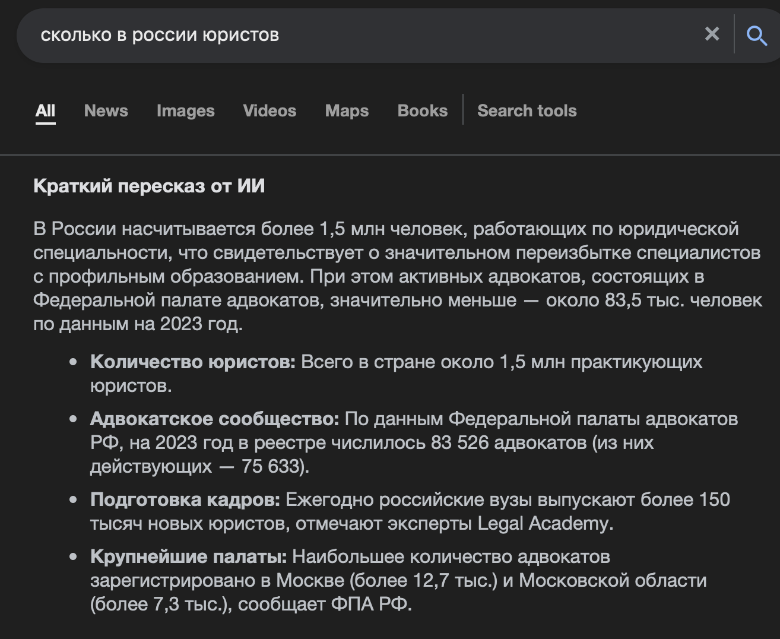Clear the search query with X icon
The height and width of the screenshot is (639, 780).
pos(712,34)
